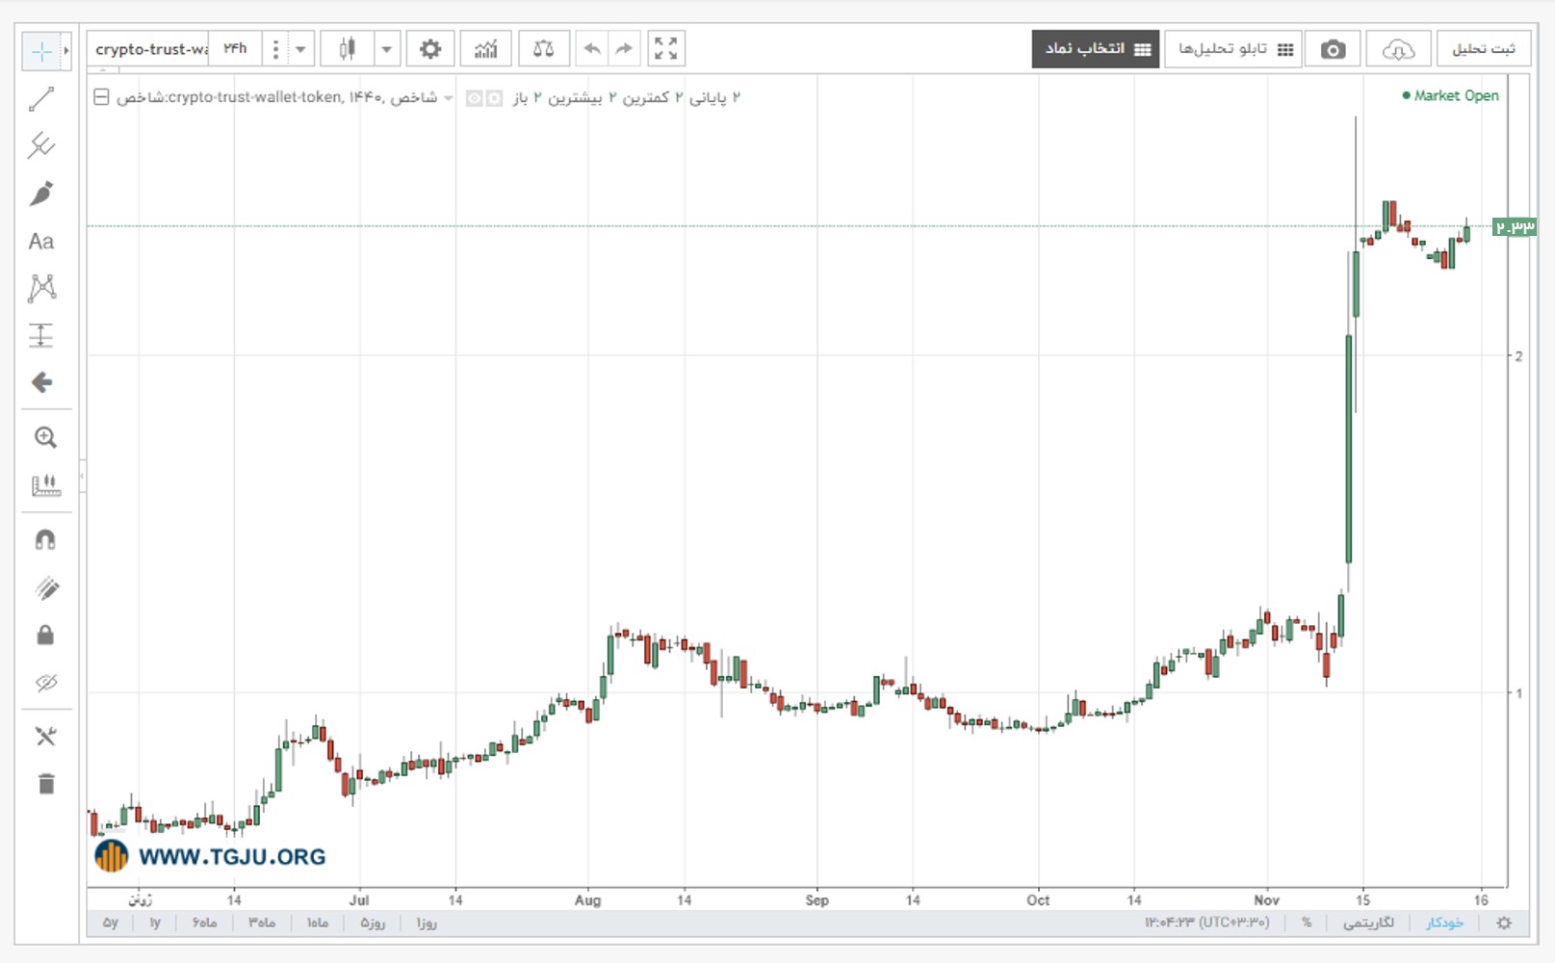Open the 24h interval selector
This screenshot has width=1555, height=963.
point(236,48)
